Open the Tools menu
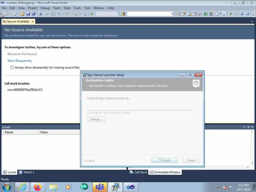The height and width of the screenshot is (192, 256). pos(77,8)
